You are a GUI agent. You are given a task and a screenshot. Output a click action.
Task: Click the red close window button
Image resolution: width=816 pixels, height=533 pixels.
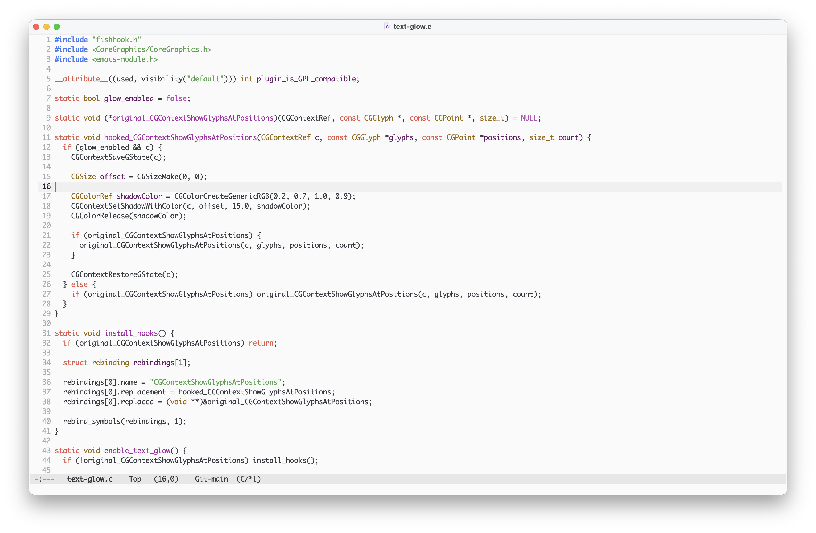point(36,27)
